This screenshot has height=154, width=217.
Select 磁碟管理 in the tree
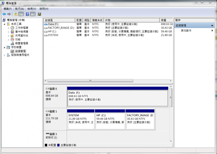click(20, 51)
